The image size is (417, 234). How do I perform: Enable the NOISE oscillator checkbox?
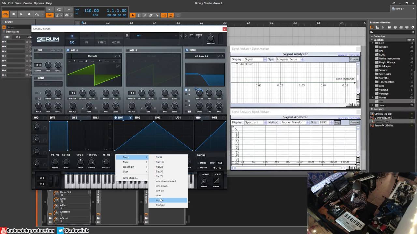tap(36, 78)
